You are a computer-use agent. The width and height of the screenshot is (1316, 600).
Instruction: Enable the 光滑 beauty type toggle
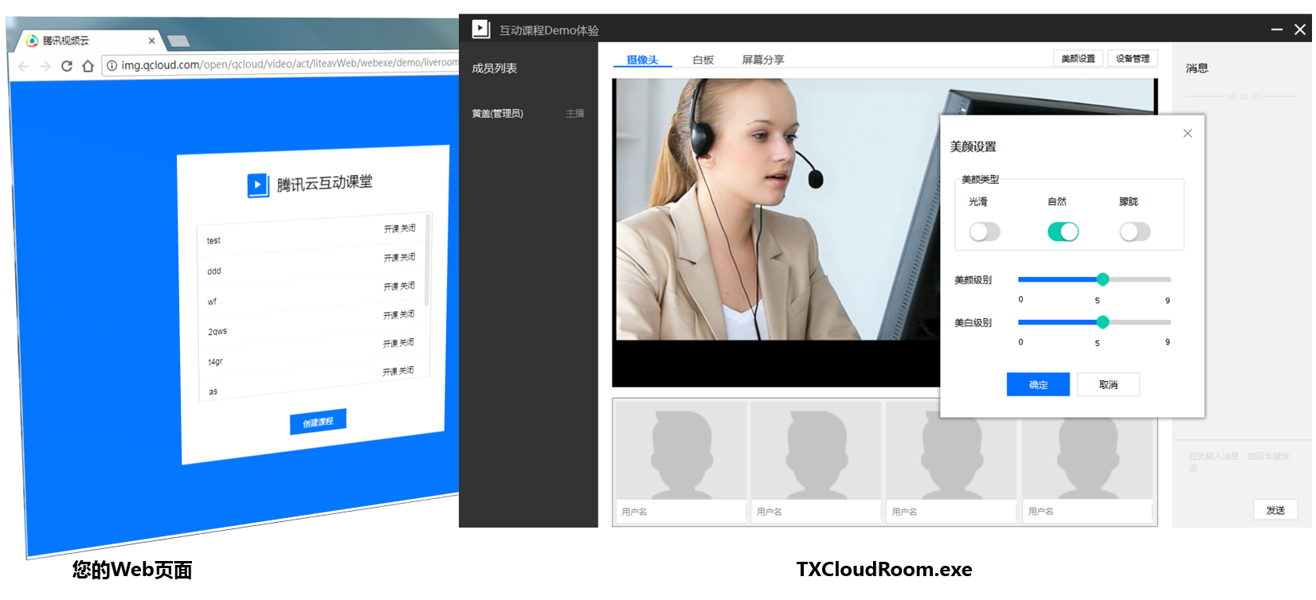coord(984,232)
